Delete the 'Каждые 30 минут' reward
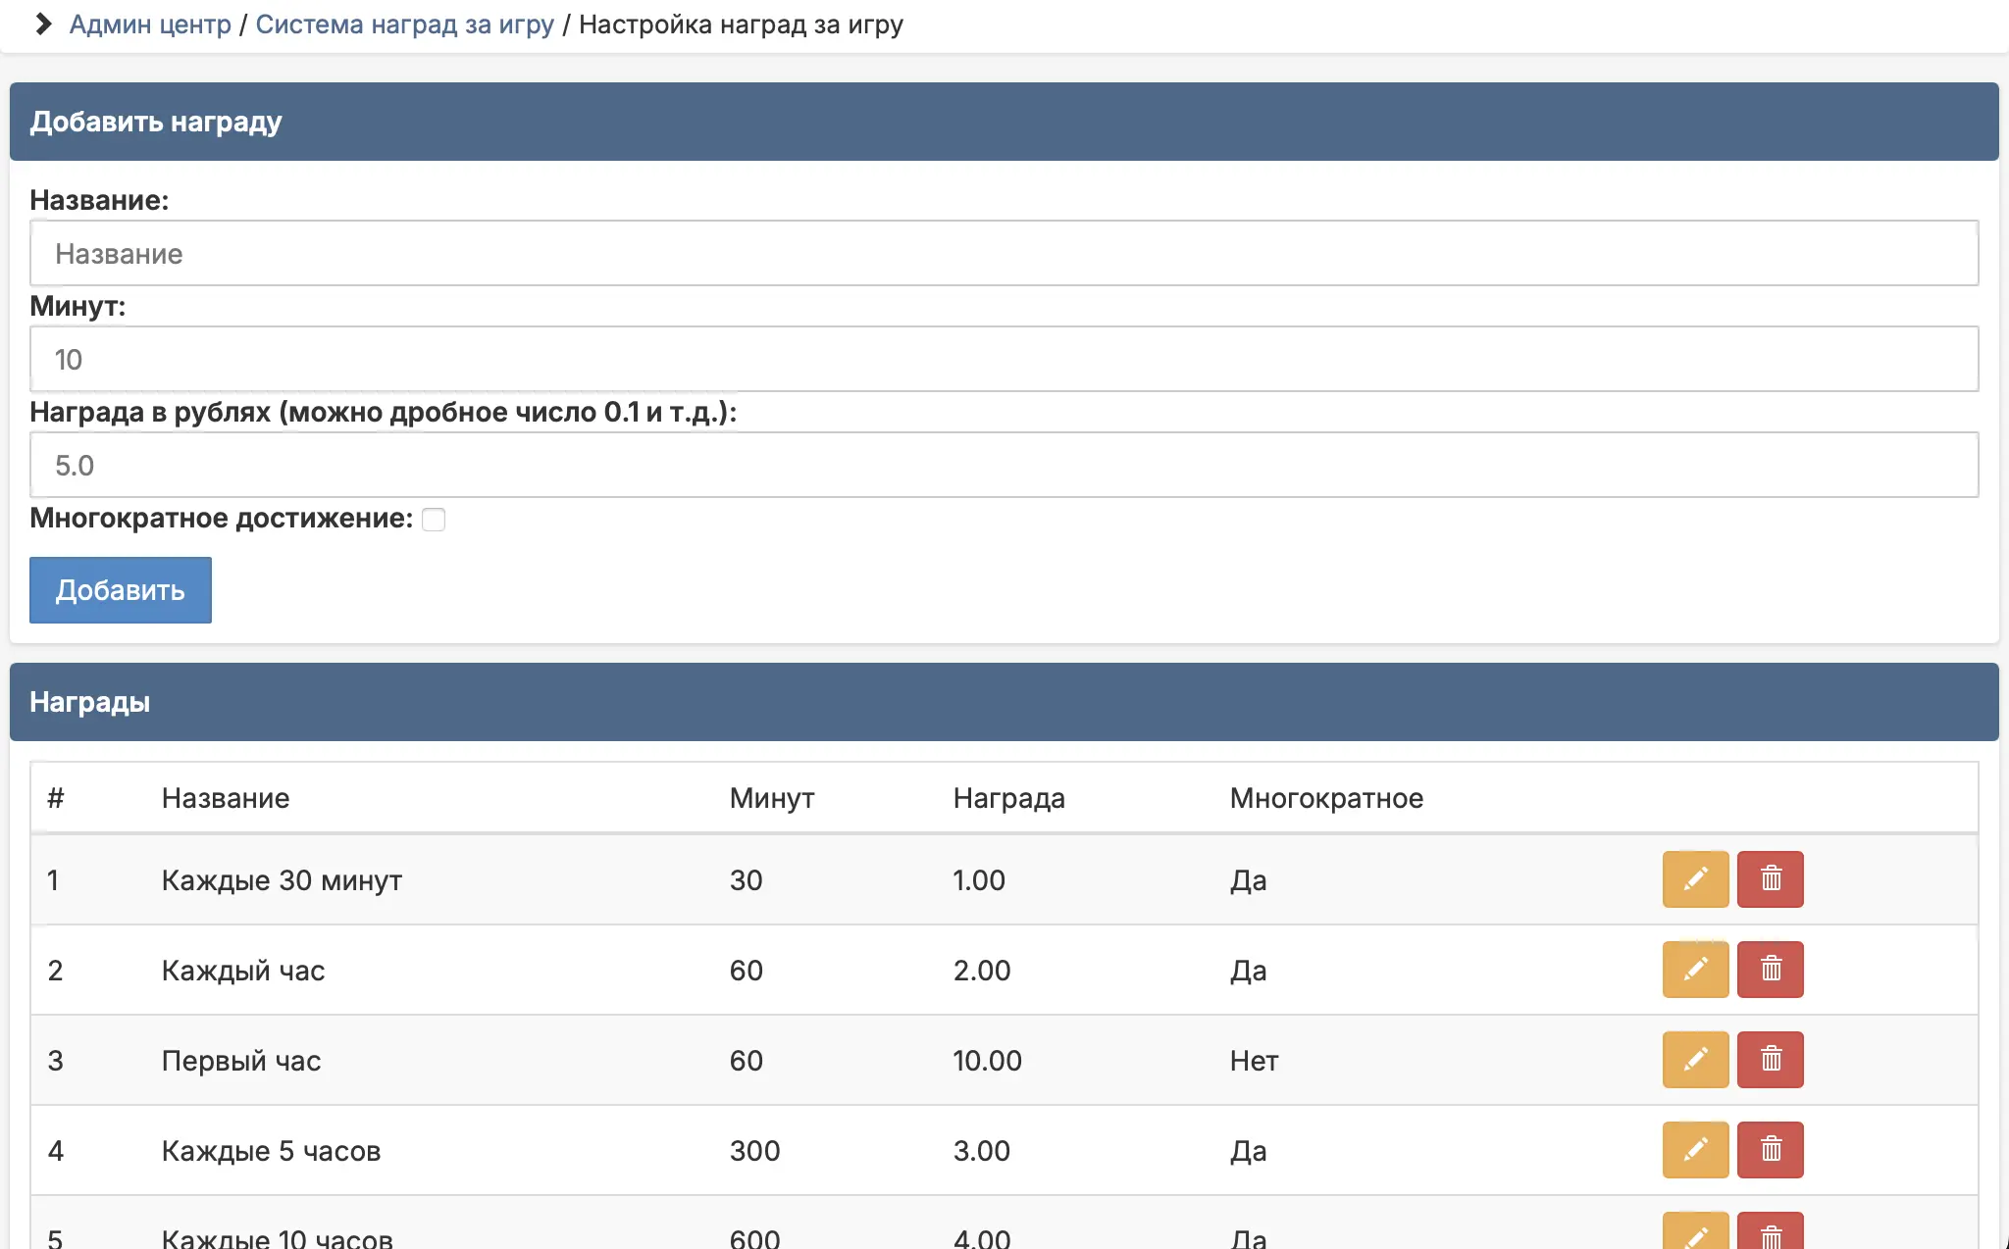The image size is (2009, 1249). pyautogui.click(x=1770, y=879)
